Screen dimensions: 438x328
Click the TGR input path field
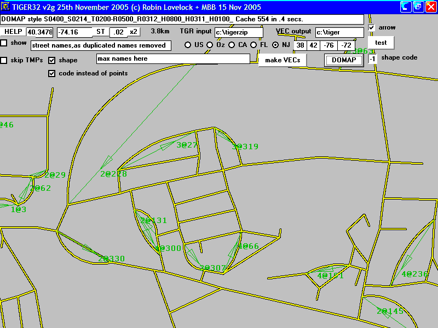tap(240, 32)
